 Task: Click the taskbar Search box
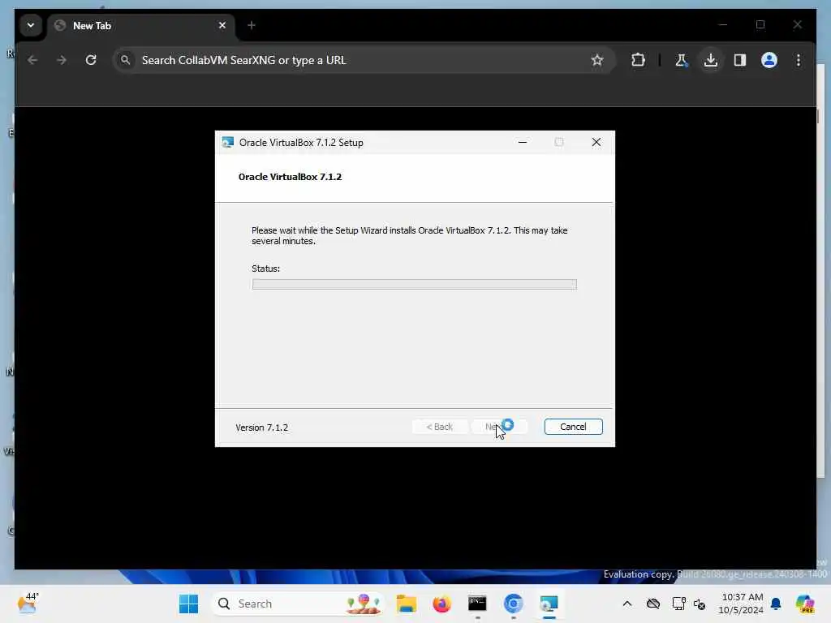(298, 604)
